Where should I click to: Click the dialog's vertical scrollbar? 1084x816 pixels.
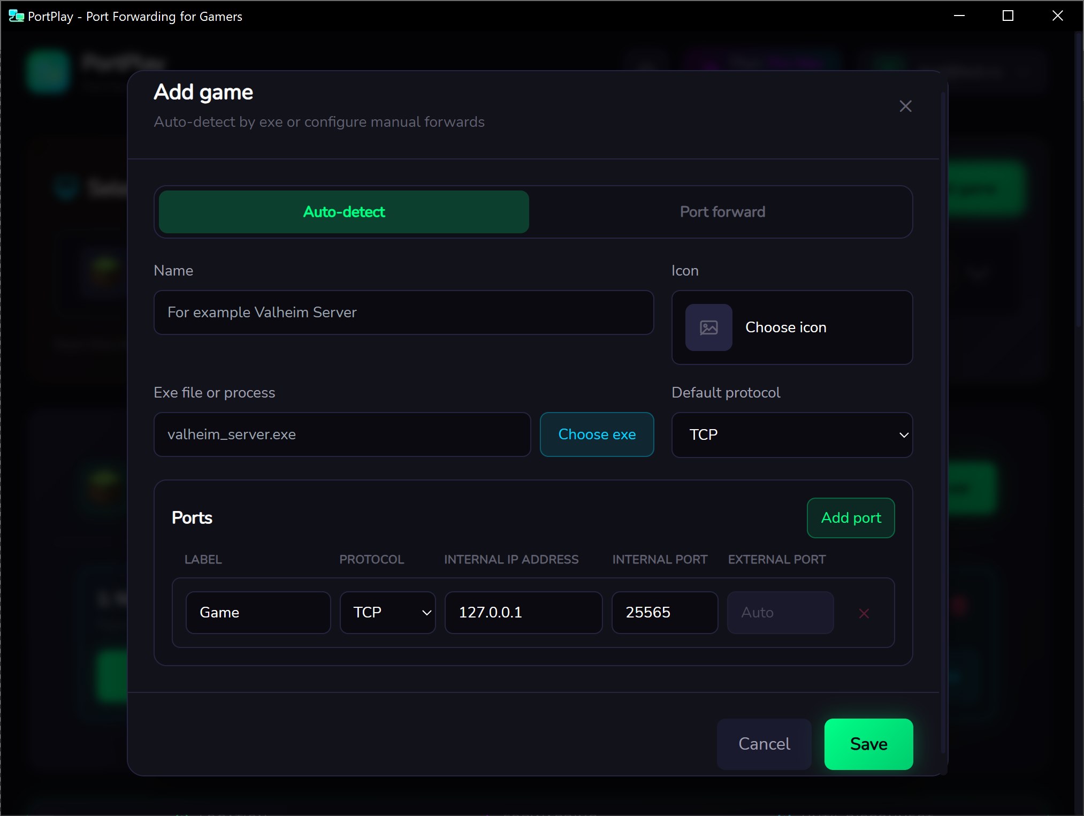click(943, 423)
